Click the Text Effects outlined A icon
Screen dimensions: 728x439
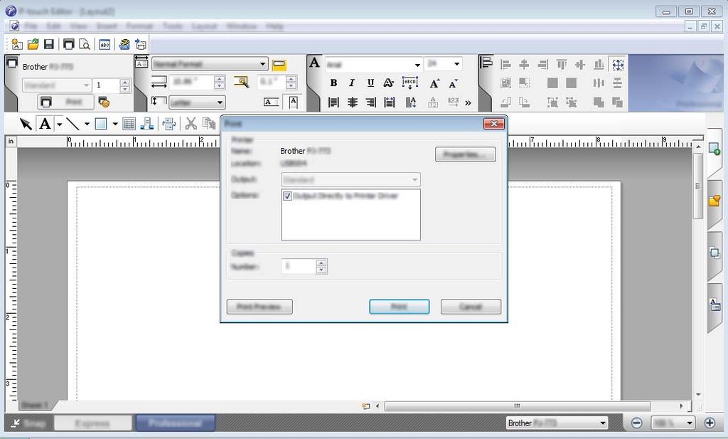[x=388, y=83]
